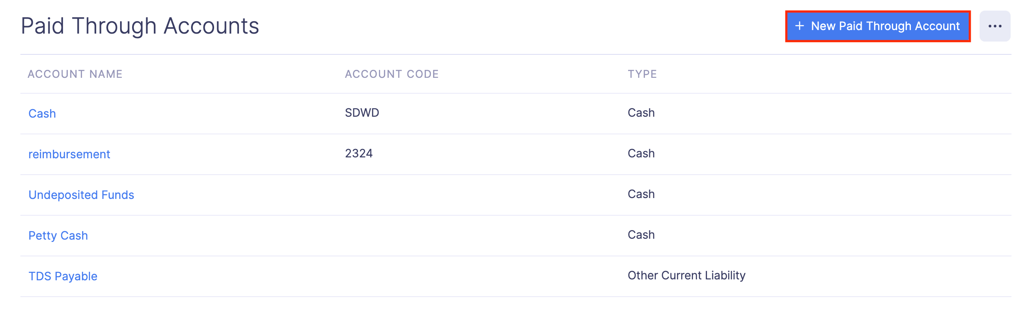The image size is (1031, 313).
Task: Click the plus icon on New Paid Through Account
Action: (x=801, y=26)
